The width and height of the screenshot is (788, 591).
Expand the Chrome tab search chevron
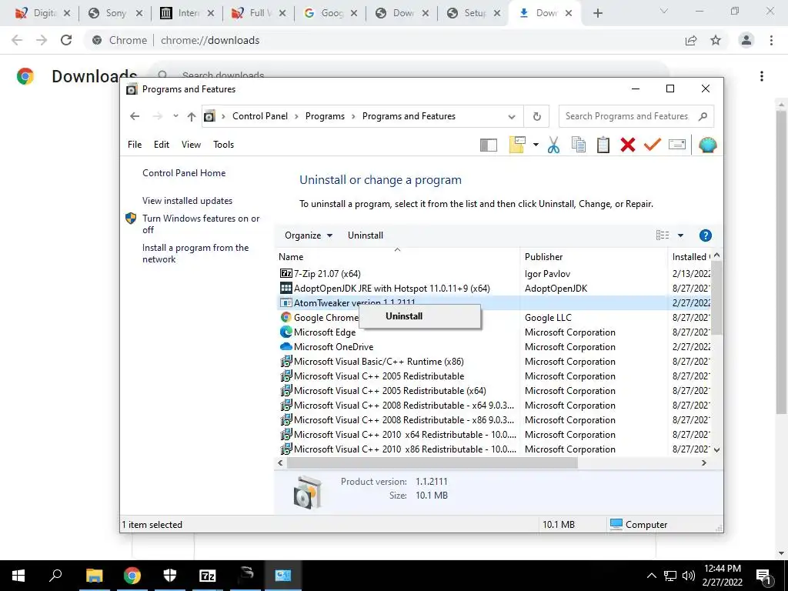[x=664, y=12]
